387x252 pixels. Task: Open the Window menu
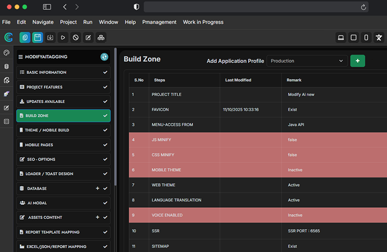[108, 22]
